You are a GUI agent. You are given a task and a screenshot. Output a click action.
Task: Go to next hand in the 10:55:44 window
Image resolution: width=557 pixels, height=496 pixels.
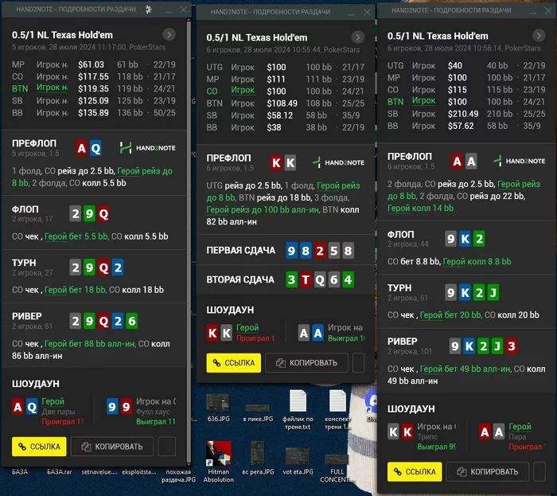point(358,37)
